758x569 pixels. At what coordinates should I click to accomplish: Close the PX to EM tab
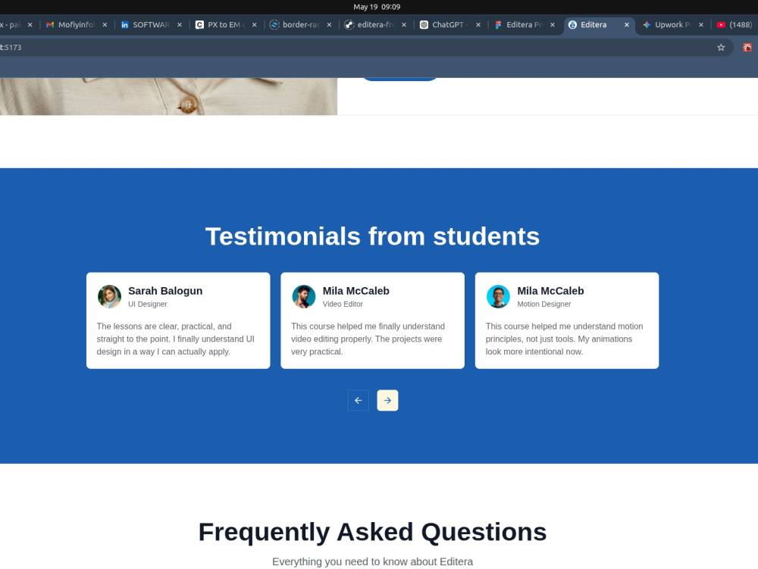[254, 25]
